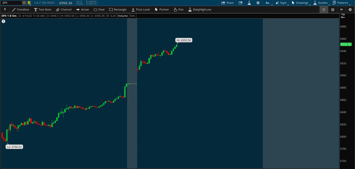Click the Share chart button
355x169 pixels.
pos(227,3)
